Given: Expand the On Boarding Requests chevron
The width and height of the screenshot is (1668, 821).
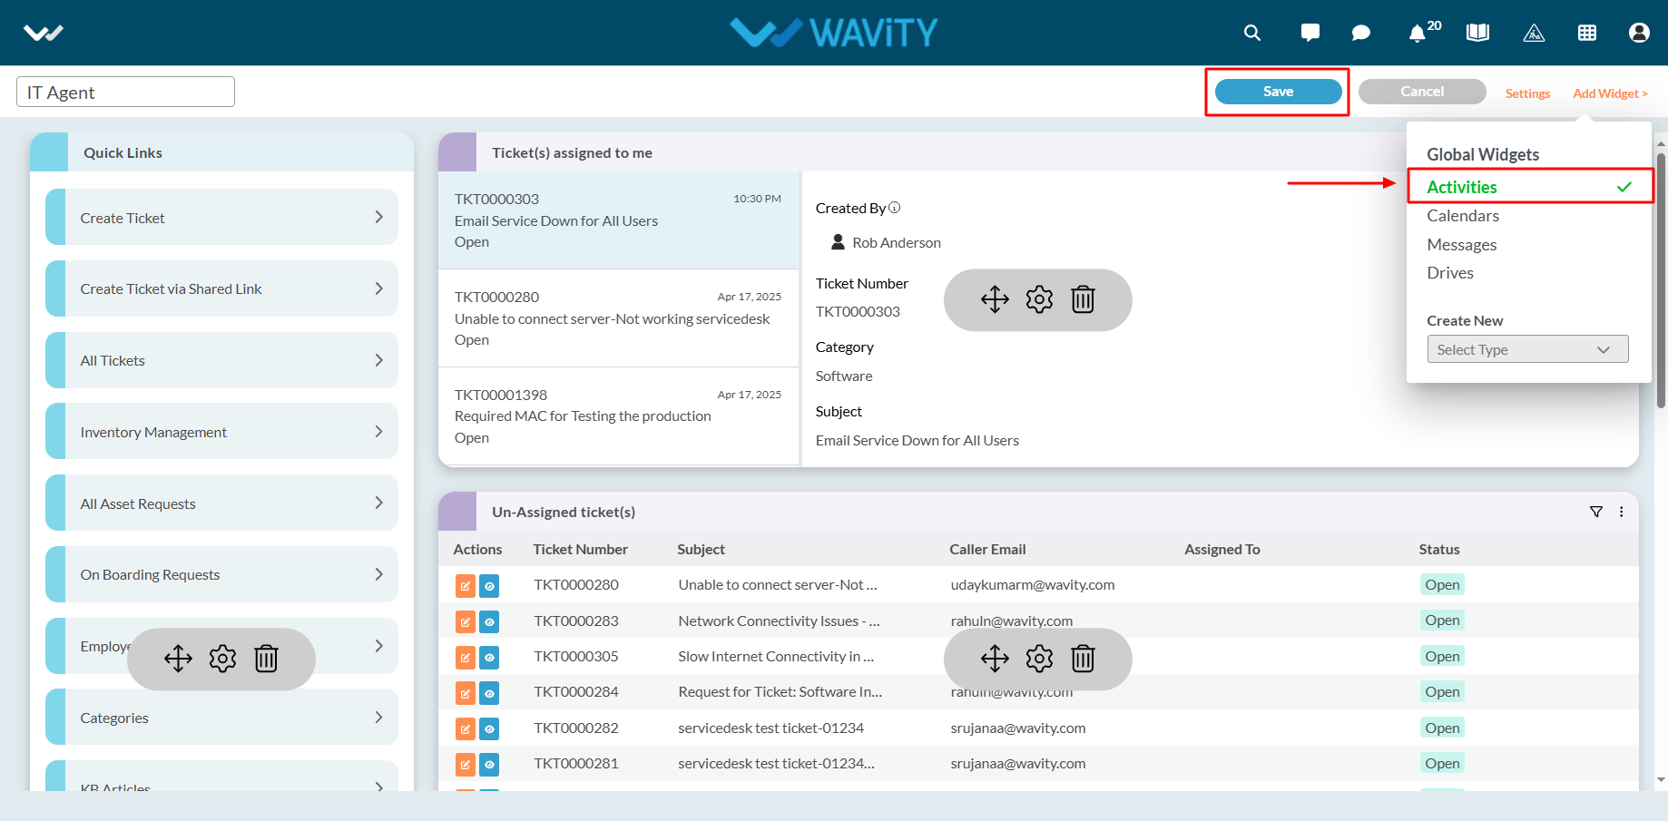Looking at the screenshot, I should [379, 574].
